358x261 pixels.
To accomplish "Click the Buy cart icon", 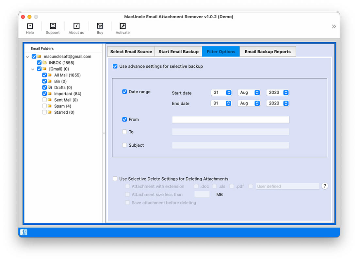I will pyautogui.click(x=100, y=26).
